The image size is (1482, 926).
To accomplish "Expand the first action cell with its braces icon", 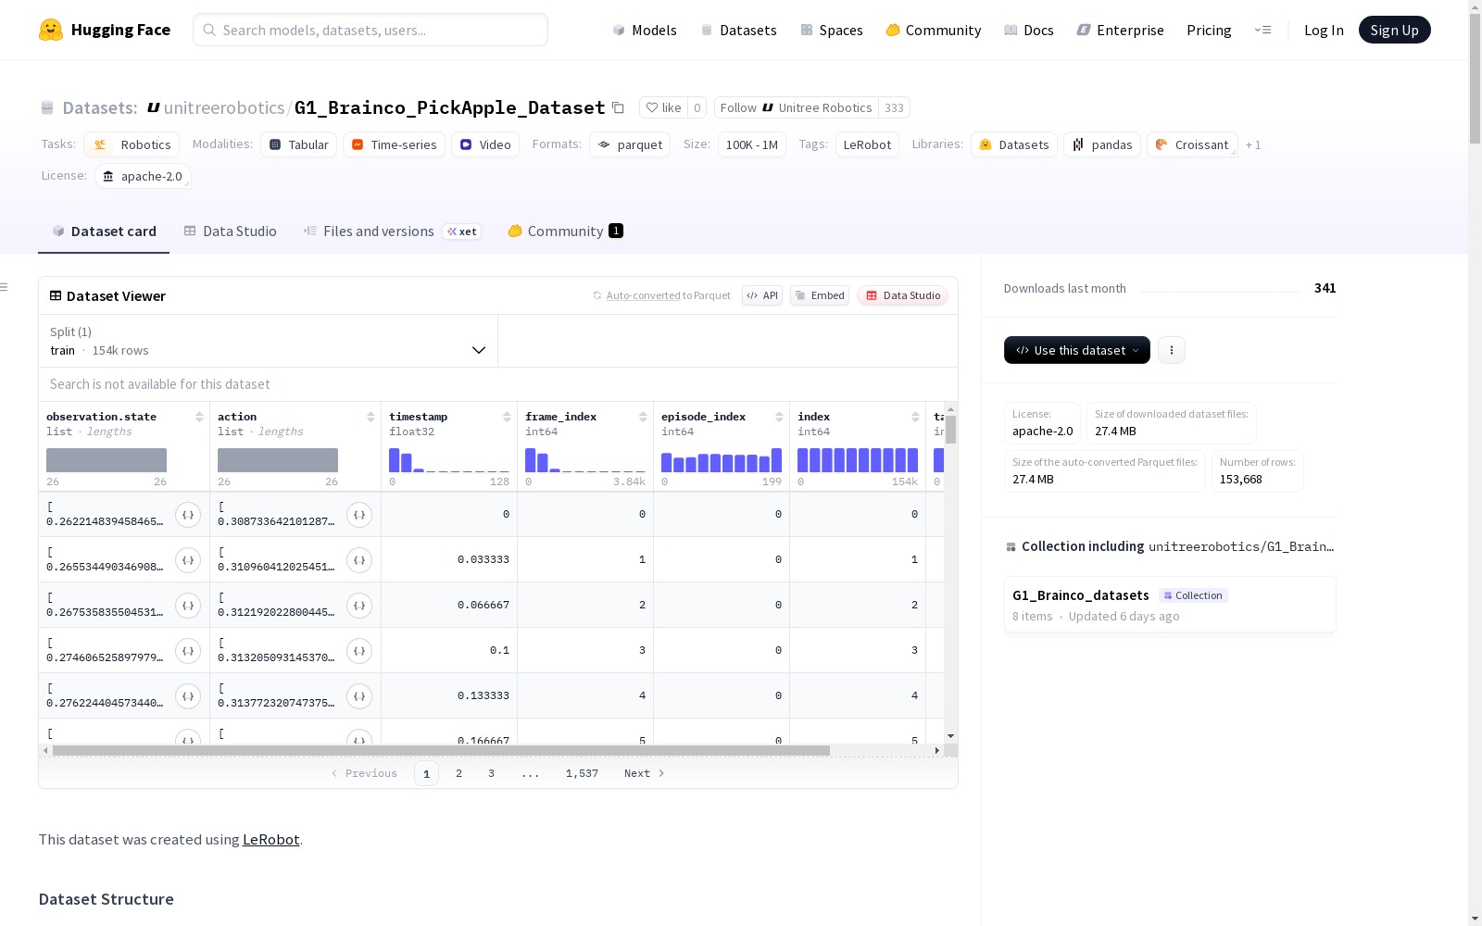I will click(x=359, y=515).
